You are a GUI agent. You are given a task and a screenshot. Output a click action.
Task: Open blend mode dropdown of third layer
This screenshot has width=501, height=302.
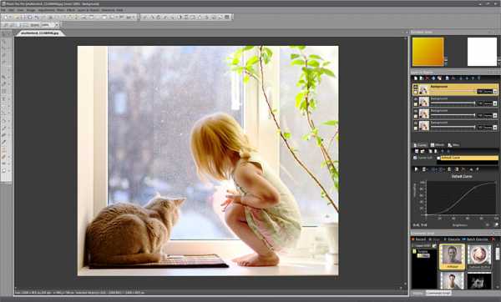pos(495,115)
